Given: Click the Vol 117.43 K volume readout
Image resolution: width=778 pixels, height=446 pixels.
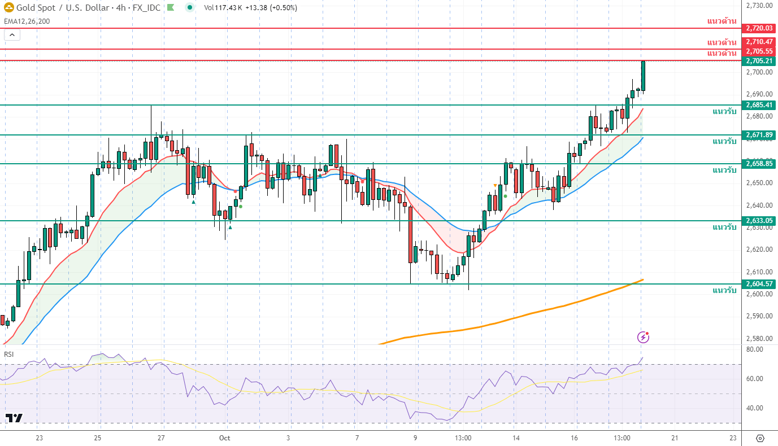Looking at the screenshot, I should 223,8.
